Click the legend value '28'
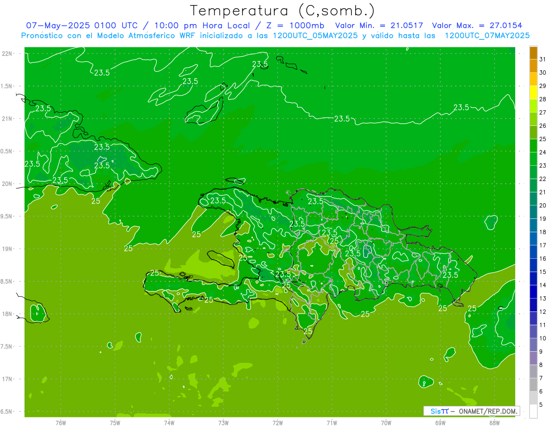The image size is (555, 429). [x=543, y=99]
